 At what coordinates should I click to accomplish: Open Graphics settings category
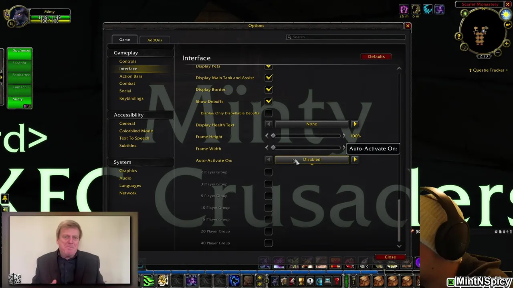tap(128, 171)
